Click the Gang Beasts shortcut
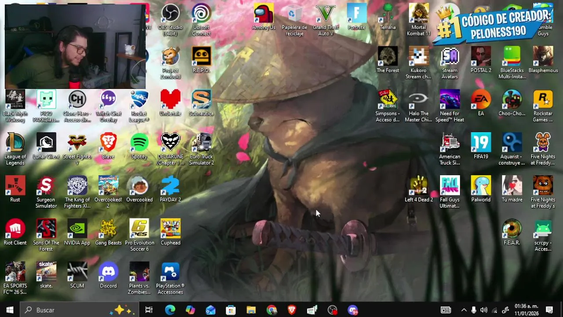Screen dimensions: 563x317 108,233
